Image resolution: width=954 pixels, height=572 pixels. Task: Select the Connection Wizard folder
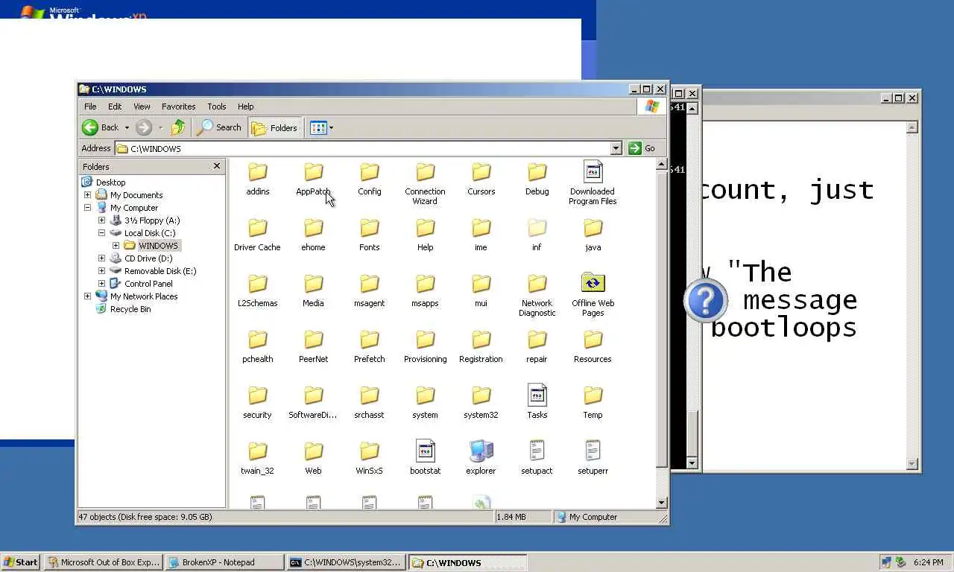426,172
